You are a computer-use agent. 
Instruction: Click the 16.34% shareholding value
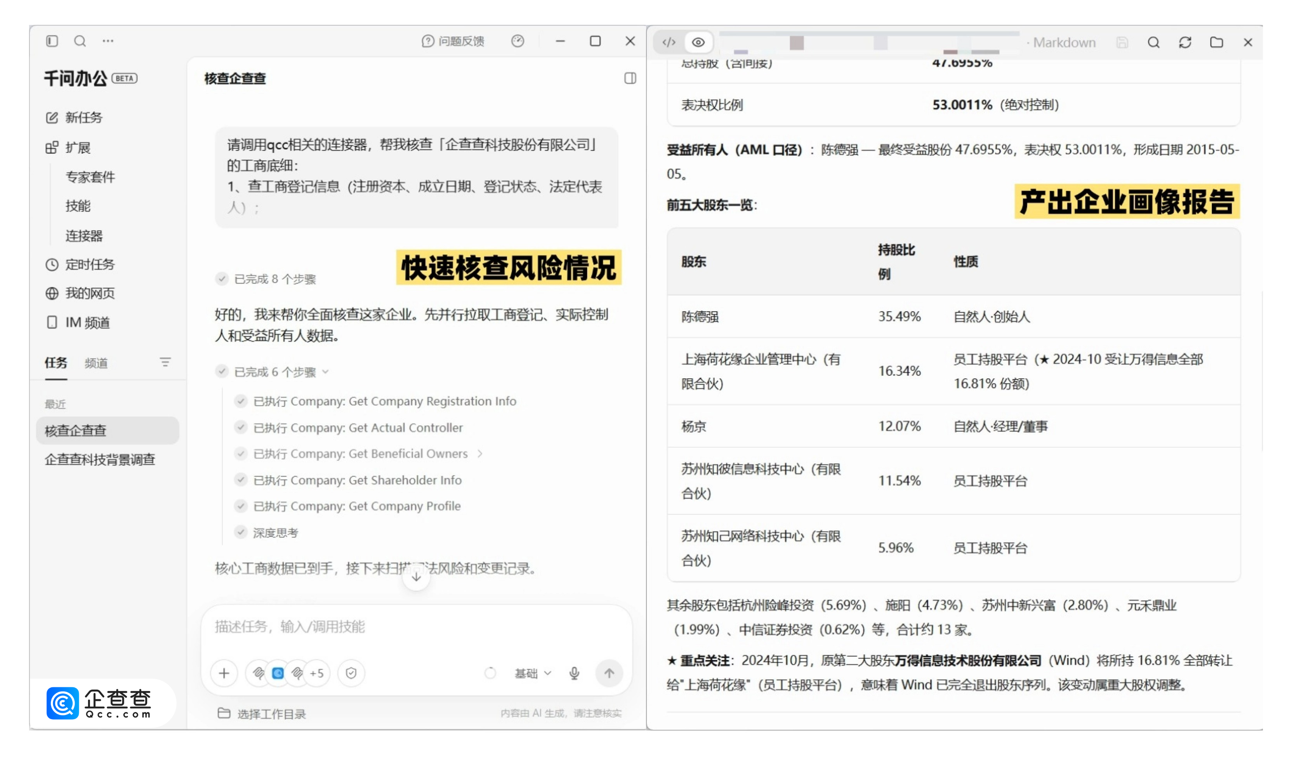(x=900, y=371)
